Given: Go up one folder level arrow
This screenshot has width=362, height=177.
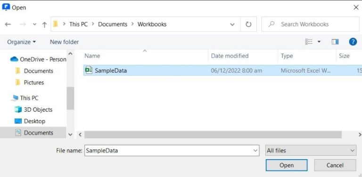Looking at the screenshot, I should (45, 24).
